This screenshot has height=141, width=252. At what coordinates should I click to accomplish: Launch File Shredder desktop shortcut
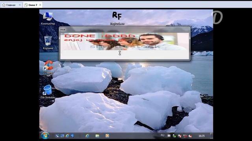coord(48,92)
